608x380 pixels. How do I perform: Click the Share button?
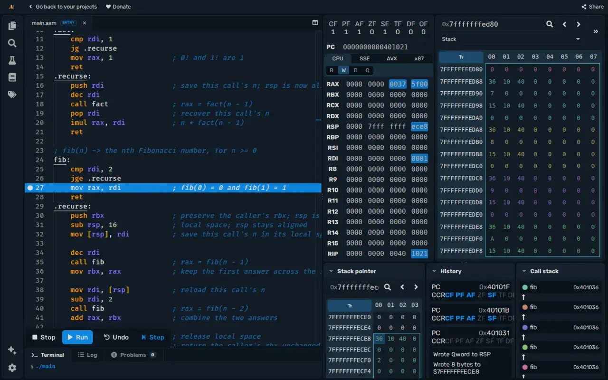pos(592,7)
